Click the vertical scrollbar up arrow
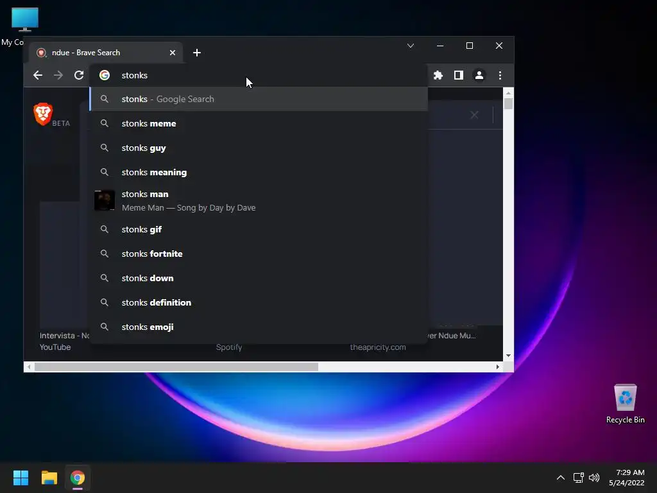The image size is (657, 493). coord(508,92)
